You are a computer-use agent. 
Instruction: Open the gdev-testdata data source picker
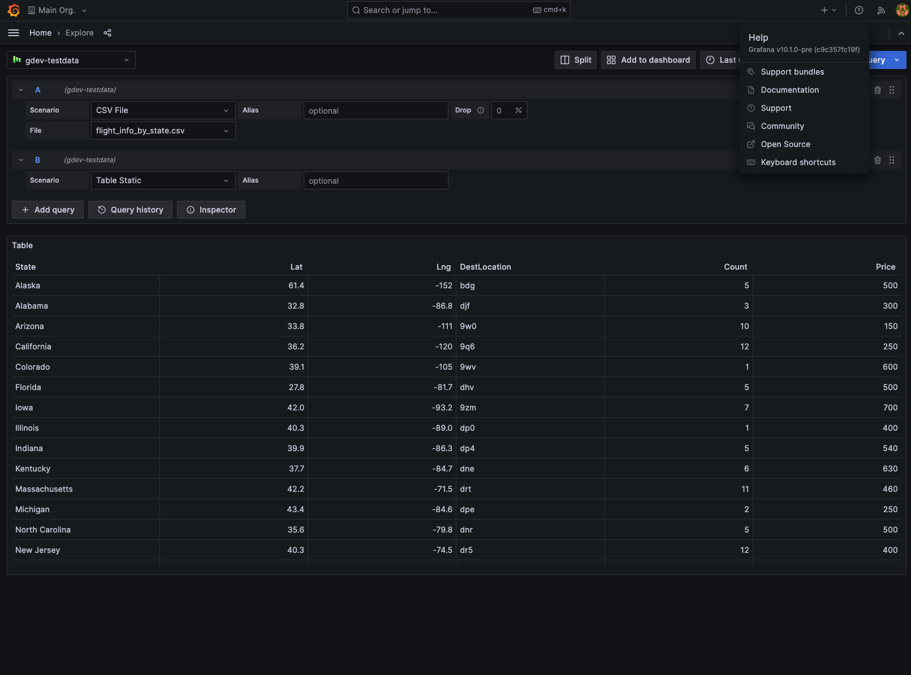click(70, 59)
